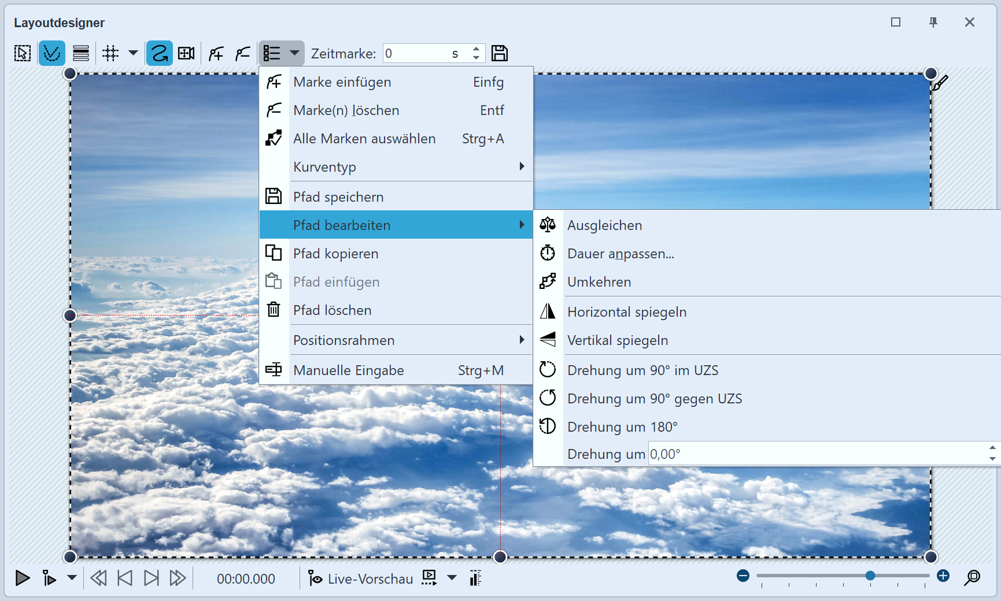Open the grid options dropdown arrow

133,53
